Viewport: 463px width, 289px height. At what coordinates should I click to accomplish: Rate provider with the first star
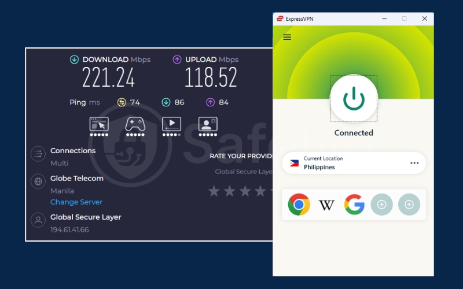coord(214,191)
